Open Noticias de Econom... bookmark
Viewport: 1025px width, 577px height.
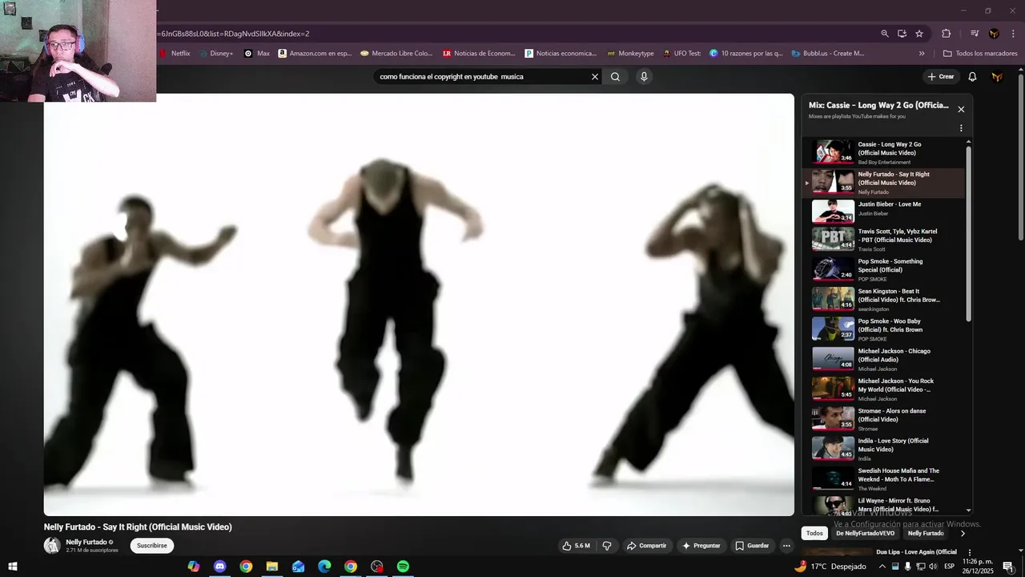click(479, 54)
